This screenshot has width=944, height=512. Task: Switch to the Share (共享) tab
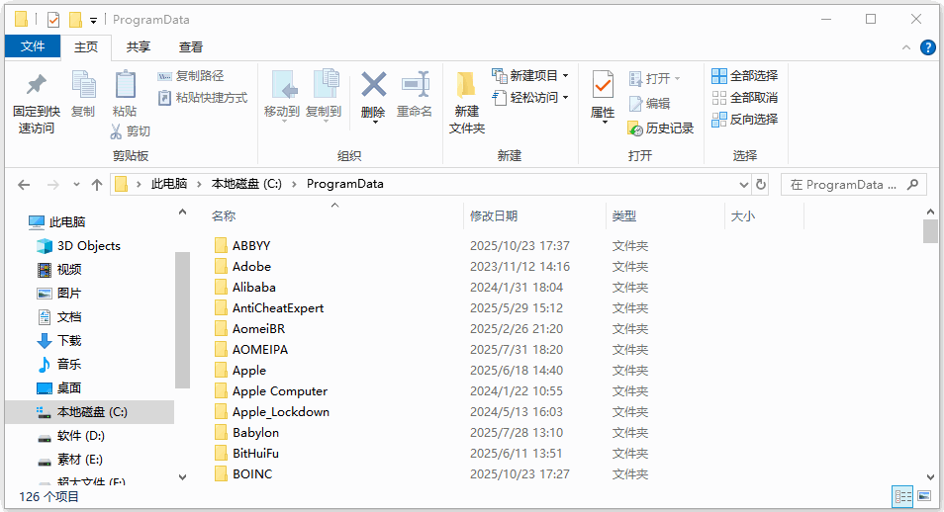click(139, 46)
